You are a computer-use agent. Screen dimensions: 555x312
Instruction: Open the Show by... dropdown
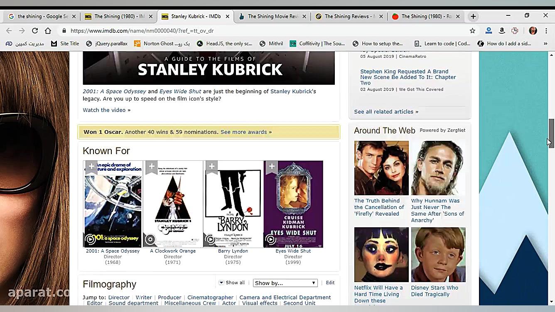coord(285,283)
